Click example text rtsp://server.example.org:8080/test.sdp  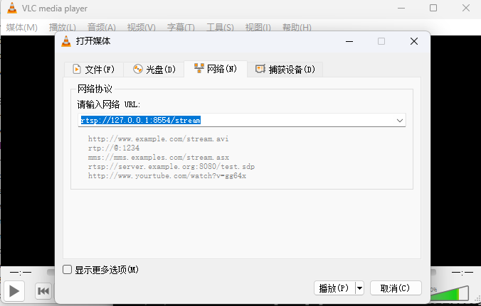pyautogui.click(x=171, y=166)
